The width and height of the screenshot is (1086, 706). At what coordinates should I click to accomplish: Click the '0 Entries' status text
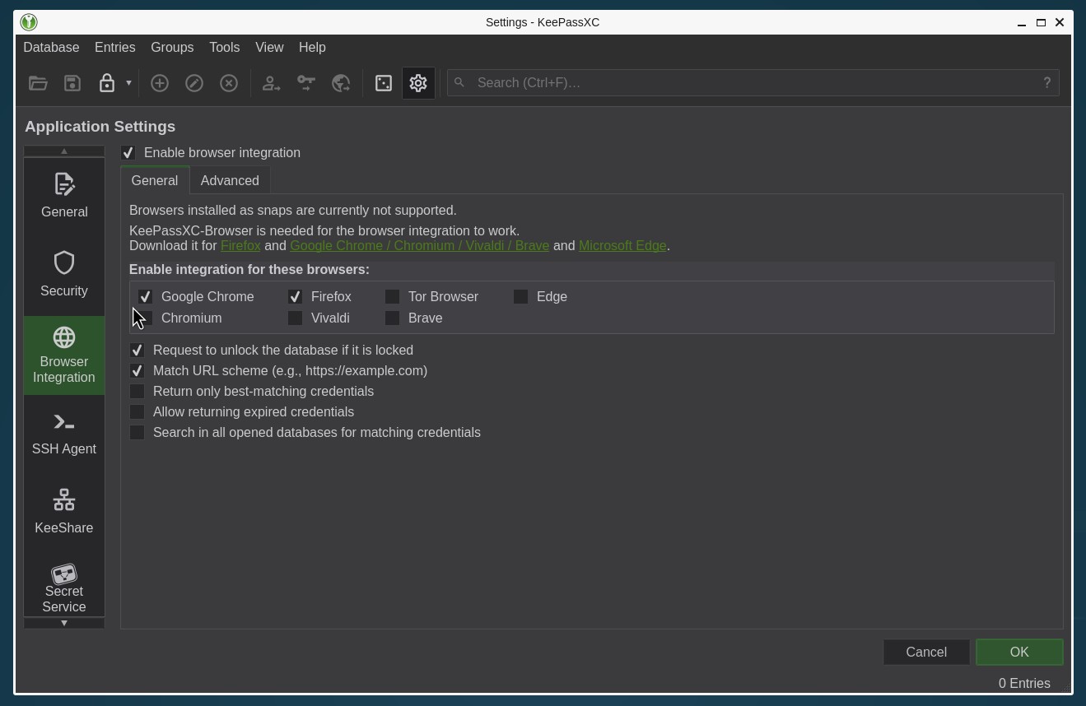(1024, 684)
